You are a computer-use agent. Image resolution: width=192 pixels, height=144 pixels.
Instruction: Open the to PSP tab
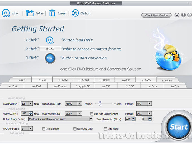[x=106, y=86]
